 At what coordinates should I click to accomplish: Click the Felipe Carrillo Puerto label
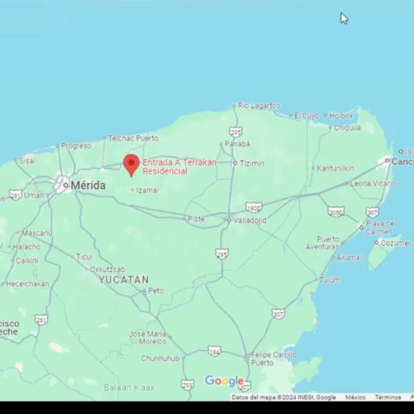(274, 359)
